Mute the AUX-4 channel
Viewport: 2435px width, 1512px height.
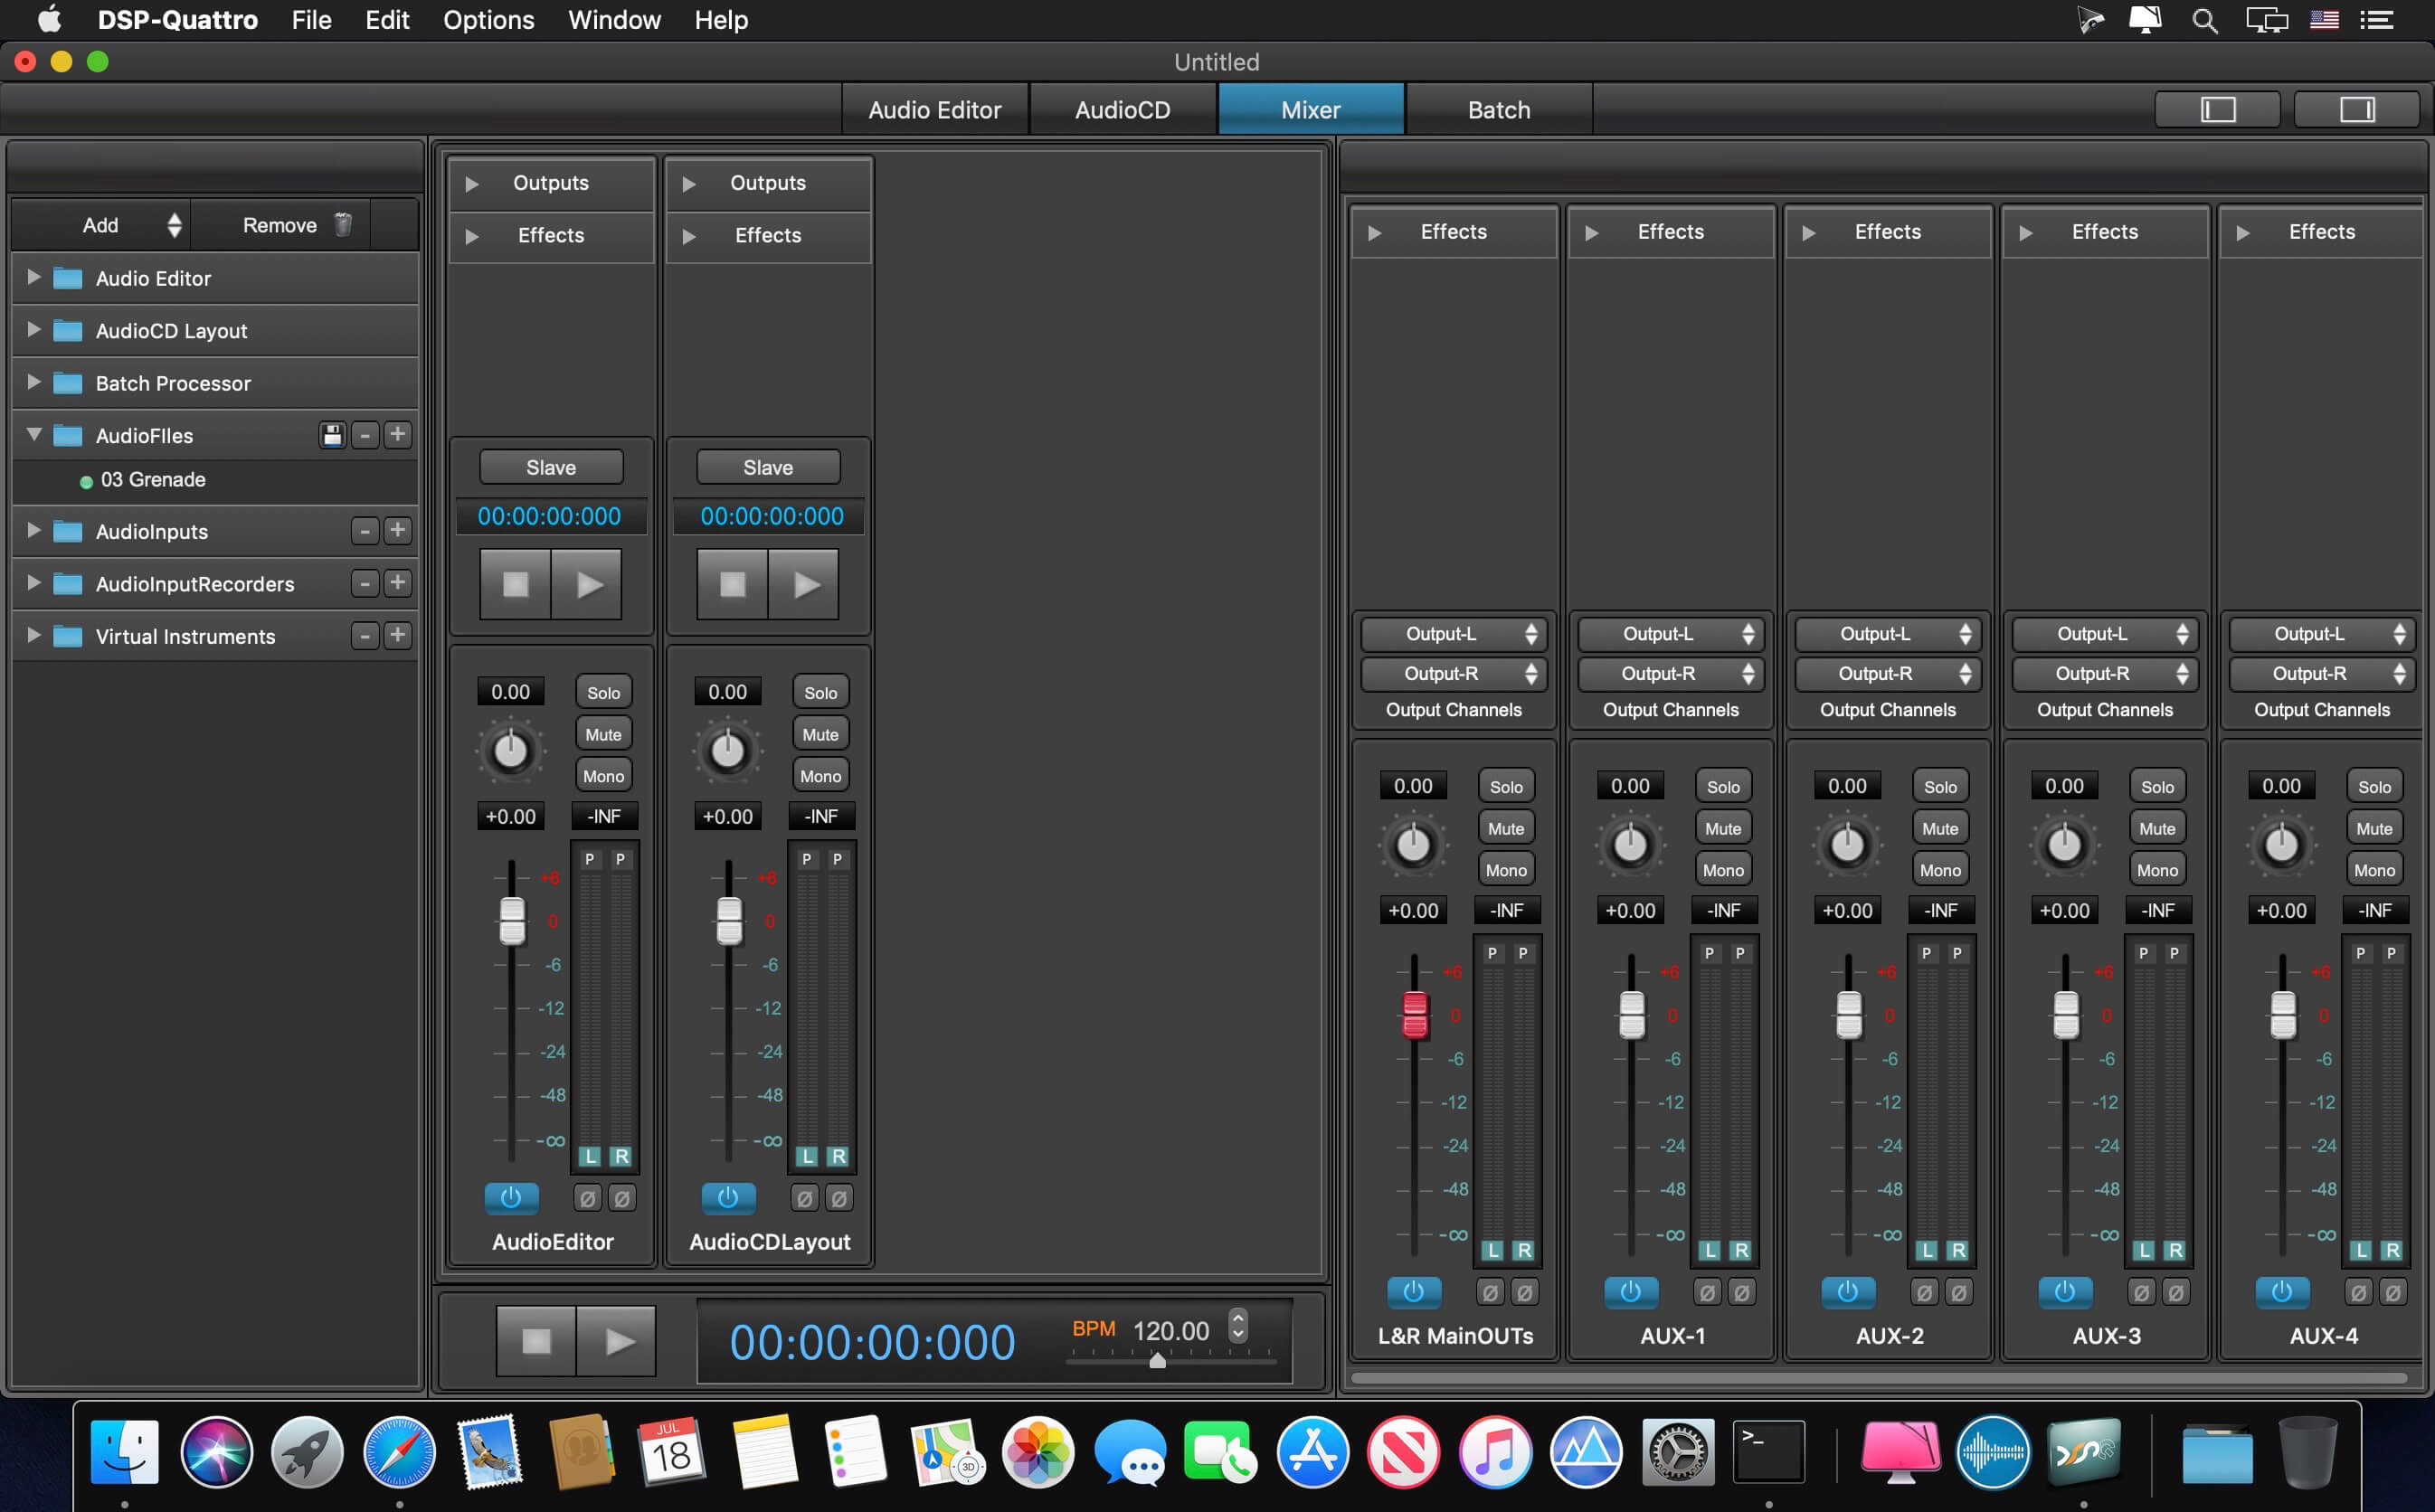tap(2374, 828)
